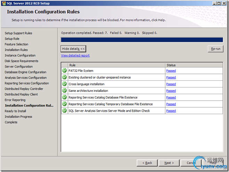Image resolution: width=229 pixels, height=172 pixels.
Task: Click Cross language installation rule text
Action: pyautogui.click(x=86, y=84)
